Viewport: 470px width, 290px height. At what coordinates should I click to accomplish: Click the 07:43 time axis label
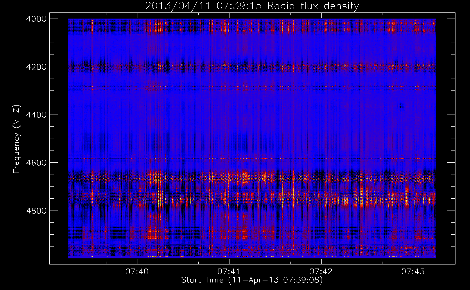coord(413,271)
